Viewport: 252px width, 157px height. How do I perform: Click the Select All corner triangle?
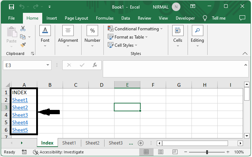[x=8, y=85]
